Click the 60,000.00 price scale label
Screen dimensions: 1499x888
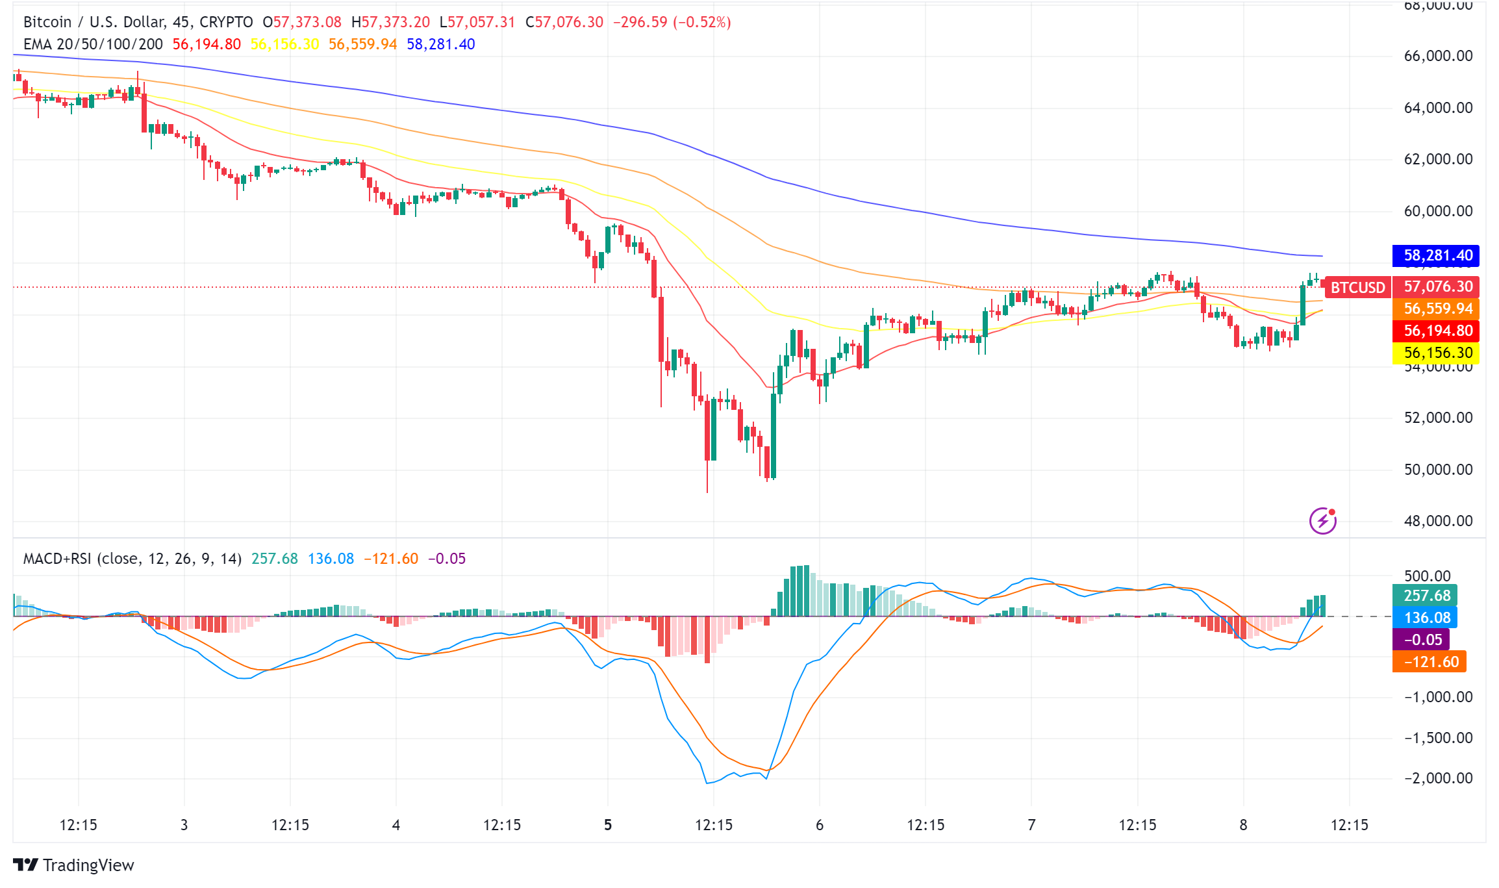pos(1438,211)
